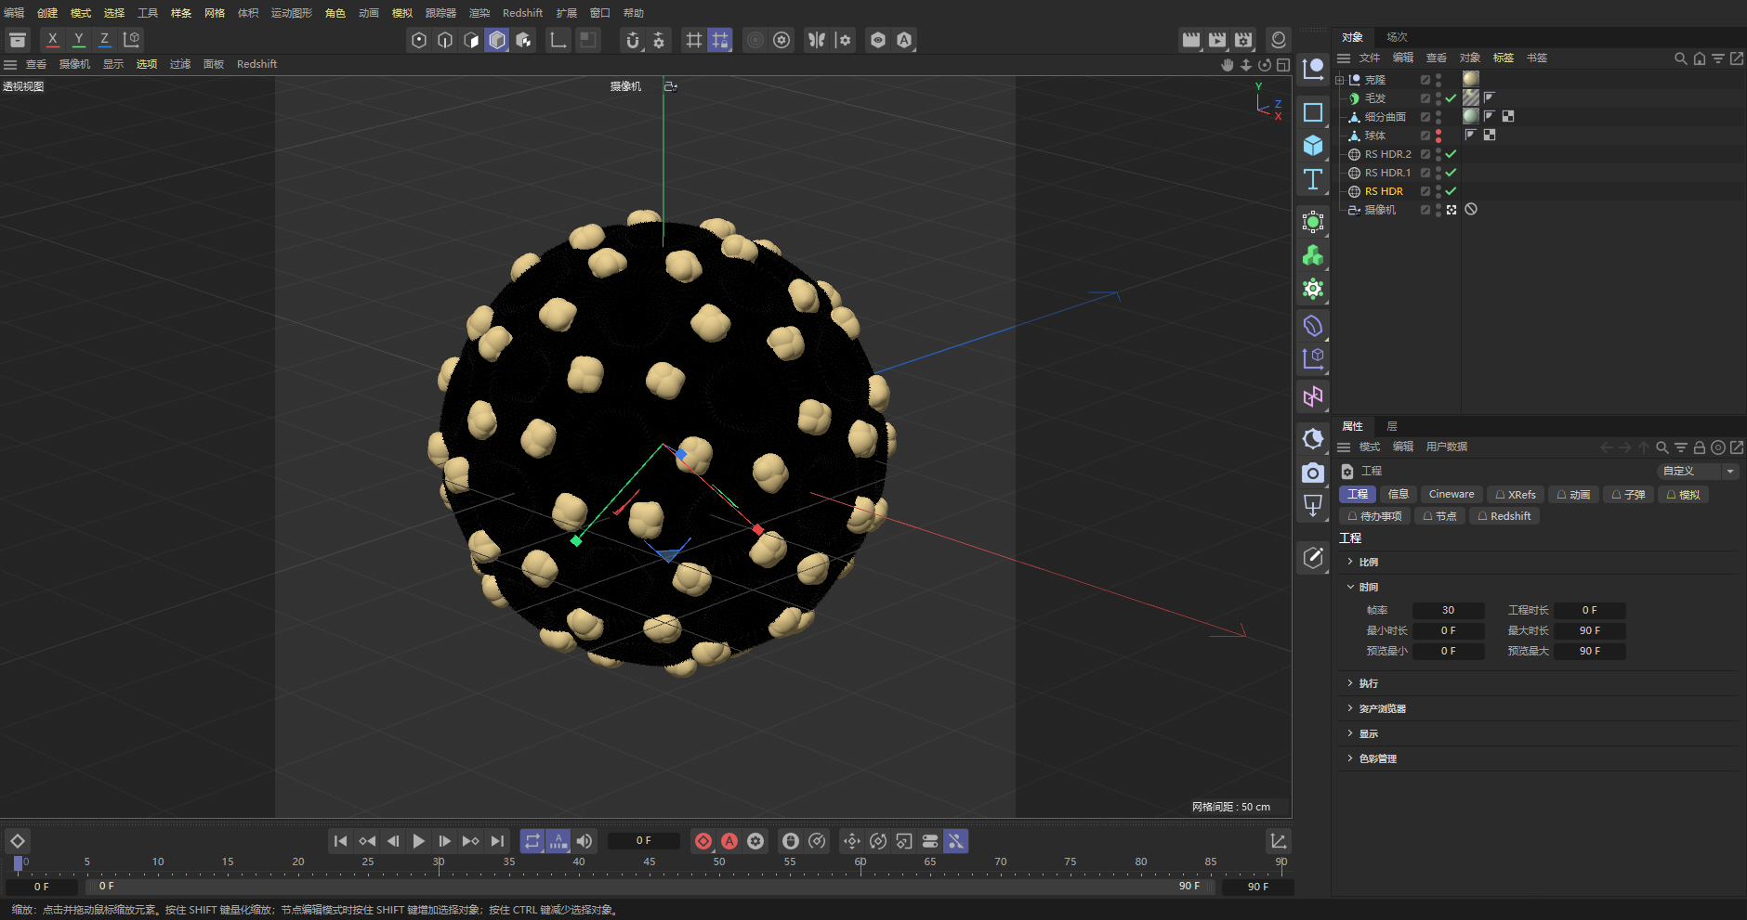This screenshot has width=1747, height=920.
Task: Lock the X axis
Action: point(53,40)
